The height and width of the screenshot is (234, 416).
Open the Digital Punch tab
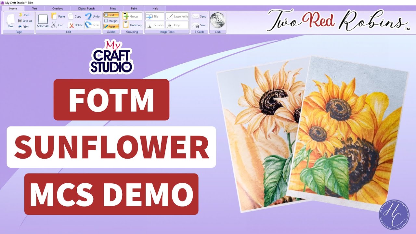86,8
